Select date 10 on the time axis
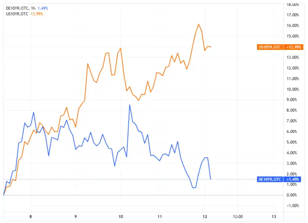 (121, 216)
